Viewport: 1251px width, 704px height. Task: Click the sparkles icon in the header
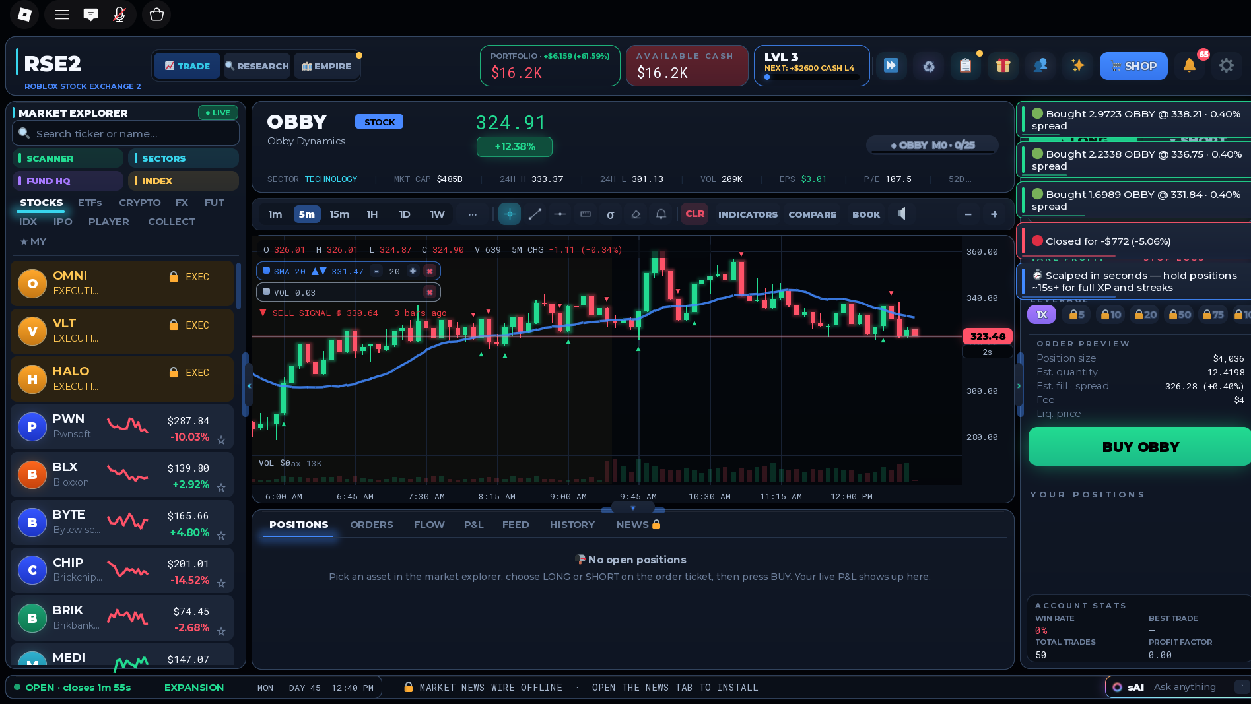point(1078,65)
